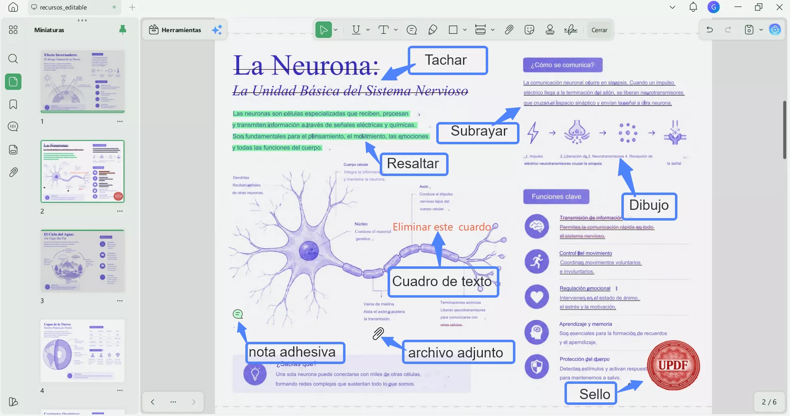Select page 2 thumbnail
790x416 pixels.
82,172
